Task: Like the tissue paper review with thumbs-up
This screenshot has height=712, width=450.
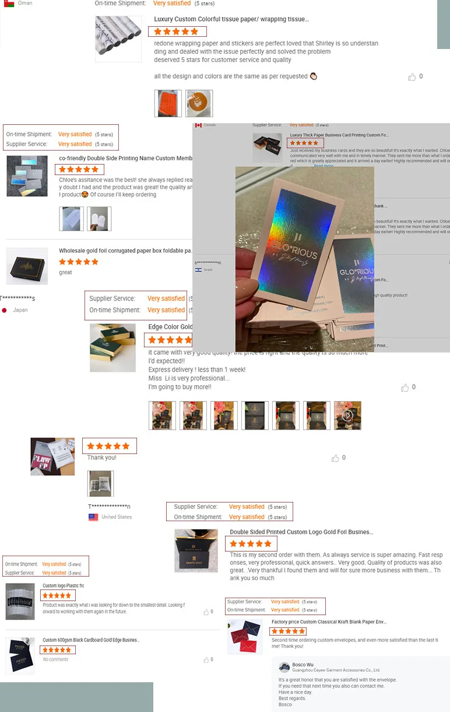Action: click(x=412, y=77)
